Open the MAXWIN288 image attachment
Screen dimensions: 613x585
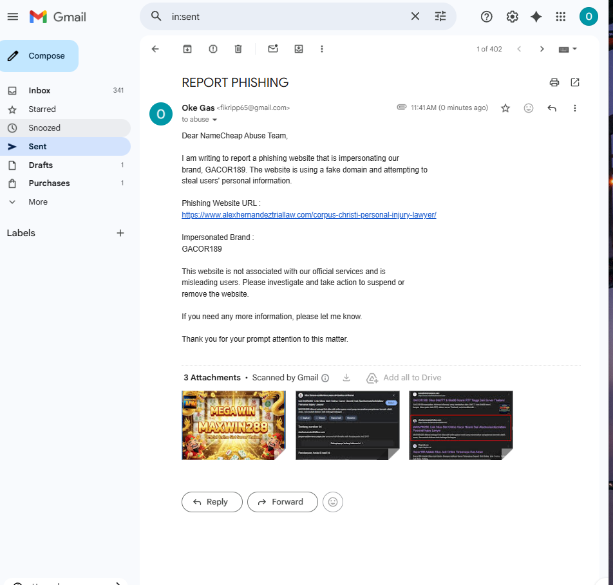tap(233, 425)
